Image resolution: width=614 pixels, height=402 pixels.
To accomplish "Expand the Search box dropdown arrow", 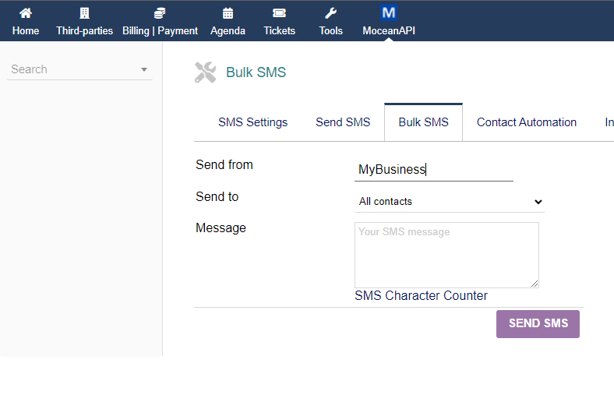I will (x=144, y=69).
